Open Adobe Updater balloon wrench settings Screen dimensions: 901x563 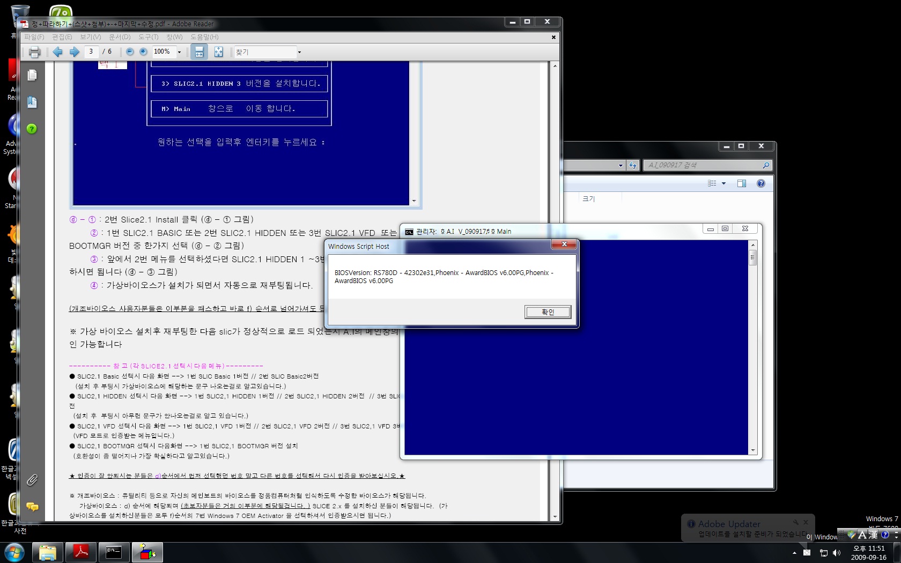796,522
